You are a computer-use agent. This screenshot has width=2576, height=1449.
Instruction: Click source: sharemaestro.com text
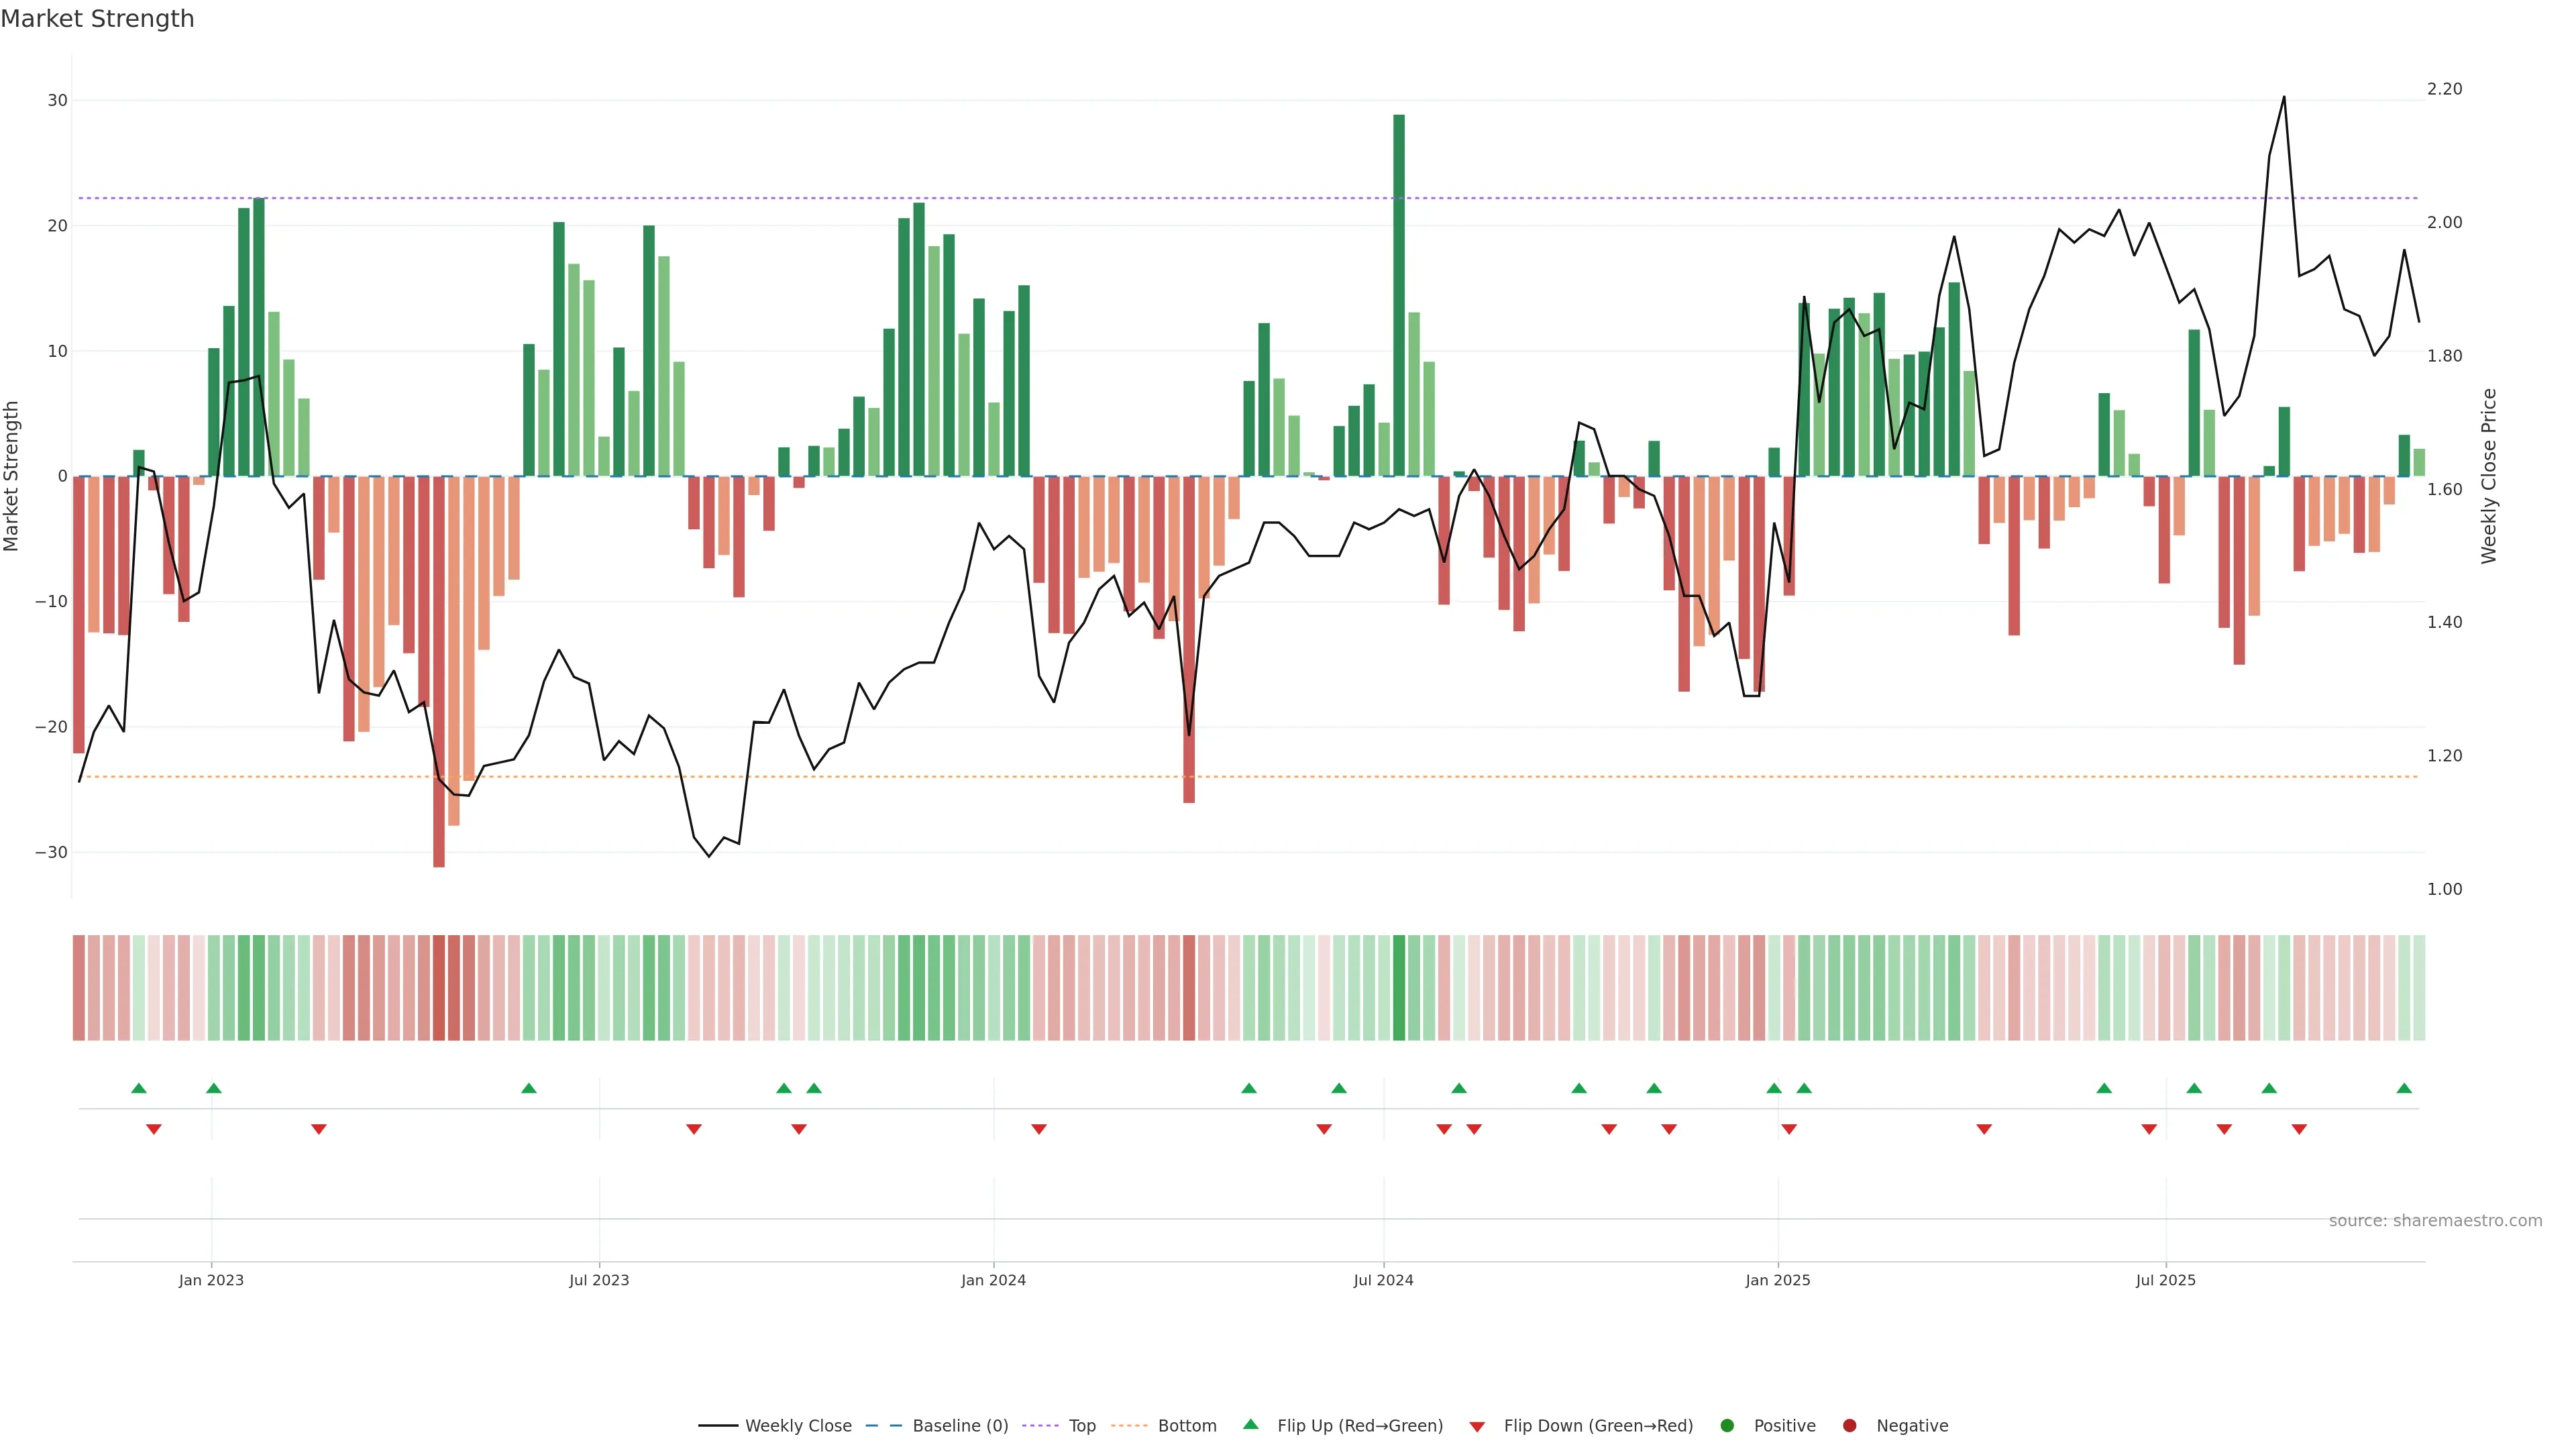(x=2435, y=1221)
